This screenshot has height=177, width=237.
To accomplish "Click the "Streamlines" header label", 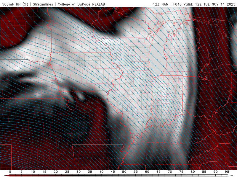I will click(43, 4).
